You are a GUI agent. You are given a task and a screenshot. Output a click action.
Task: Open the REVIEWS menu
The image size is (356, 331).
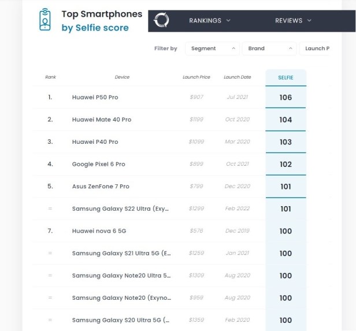click(288, 21)
